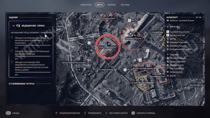
Task: Click the Грузовой подъемник icon in the legend
Action: [168, 32]
